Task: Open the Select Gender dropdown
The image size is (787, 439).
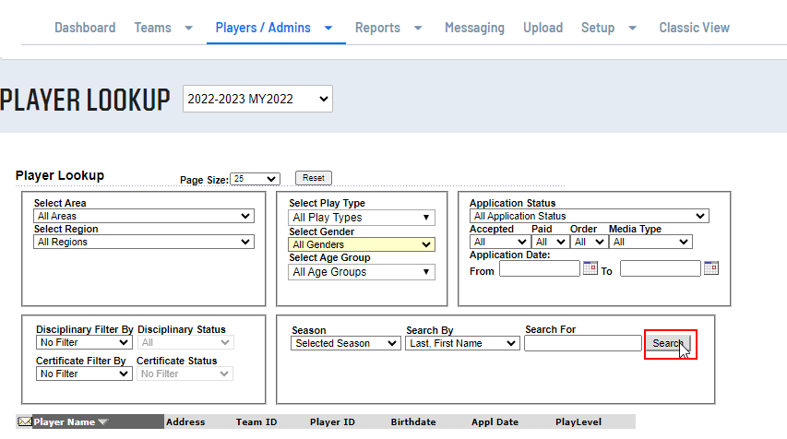Action: click(x=362, y=244)
